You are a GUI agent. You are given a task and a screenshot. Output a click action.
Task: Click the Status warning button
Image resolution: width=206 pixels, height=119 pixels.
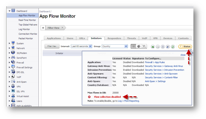coord(185,47)
